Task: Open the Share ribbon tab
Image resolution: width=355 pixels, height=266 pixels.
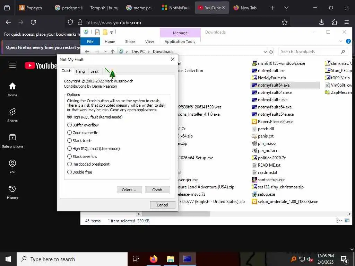Action: tap(130, 42)
